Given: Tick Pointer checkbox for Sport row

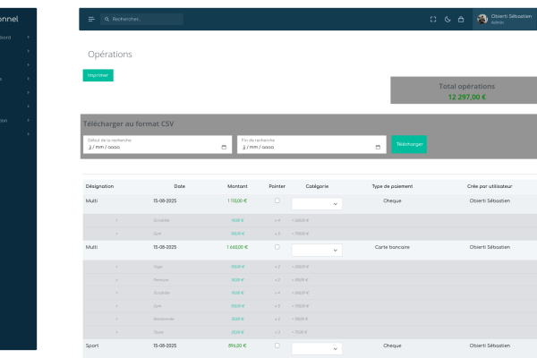Looking at the screenshot, I should (277, 345).
